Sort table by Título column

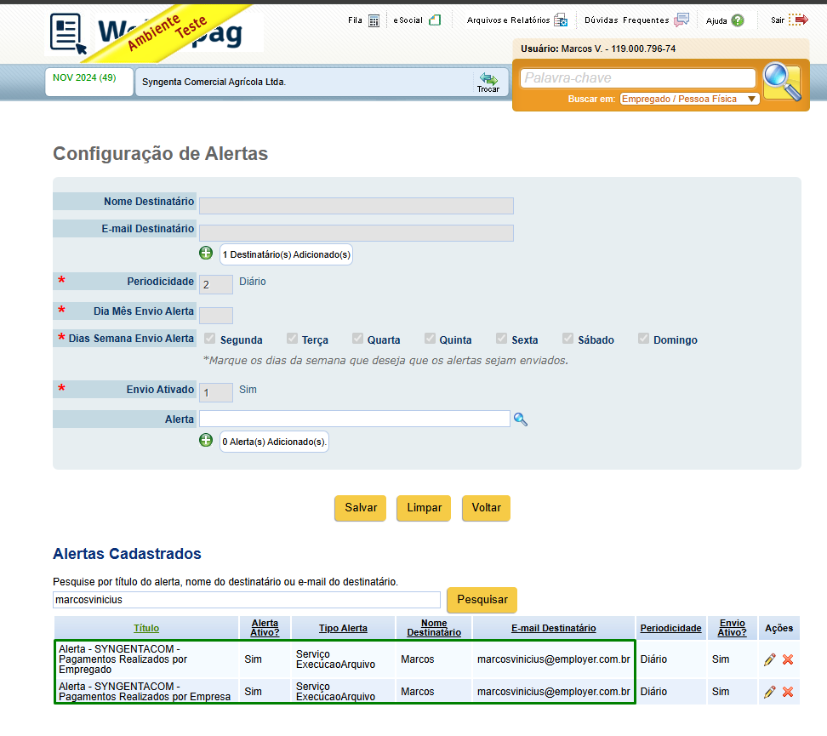coord(146,629)
